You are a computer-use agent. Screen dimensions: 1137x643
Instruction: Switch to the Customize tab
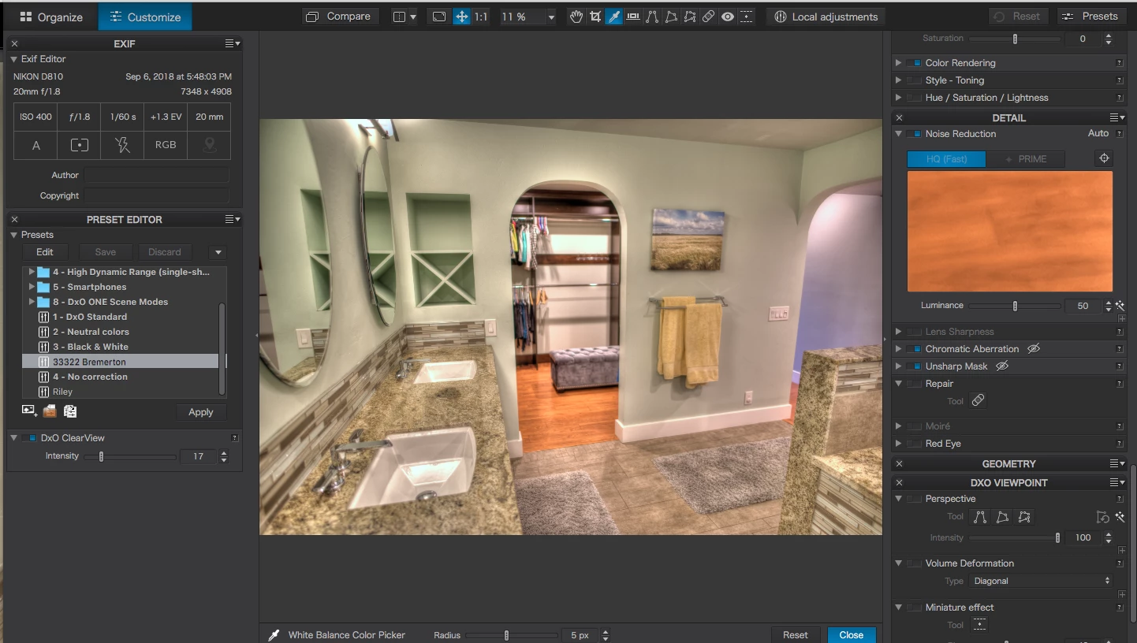(145, 17)
